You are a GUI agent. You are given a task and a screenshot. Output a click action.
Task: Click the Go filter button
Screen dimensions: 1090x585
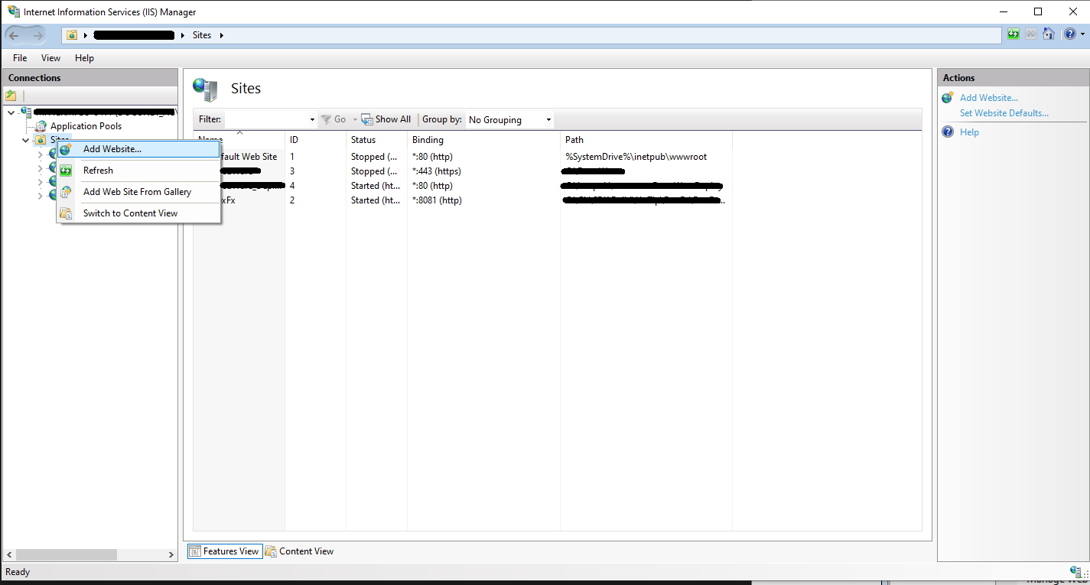334,119
